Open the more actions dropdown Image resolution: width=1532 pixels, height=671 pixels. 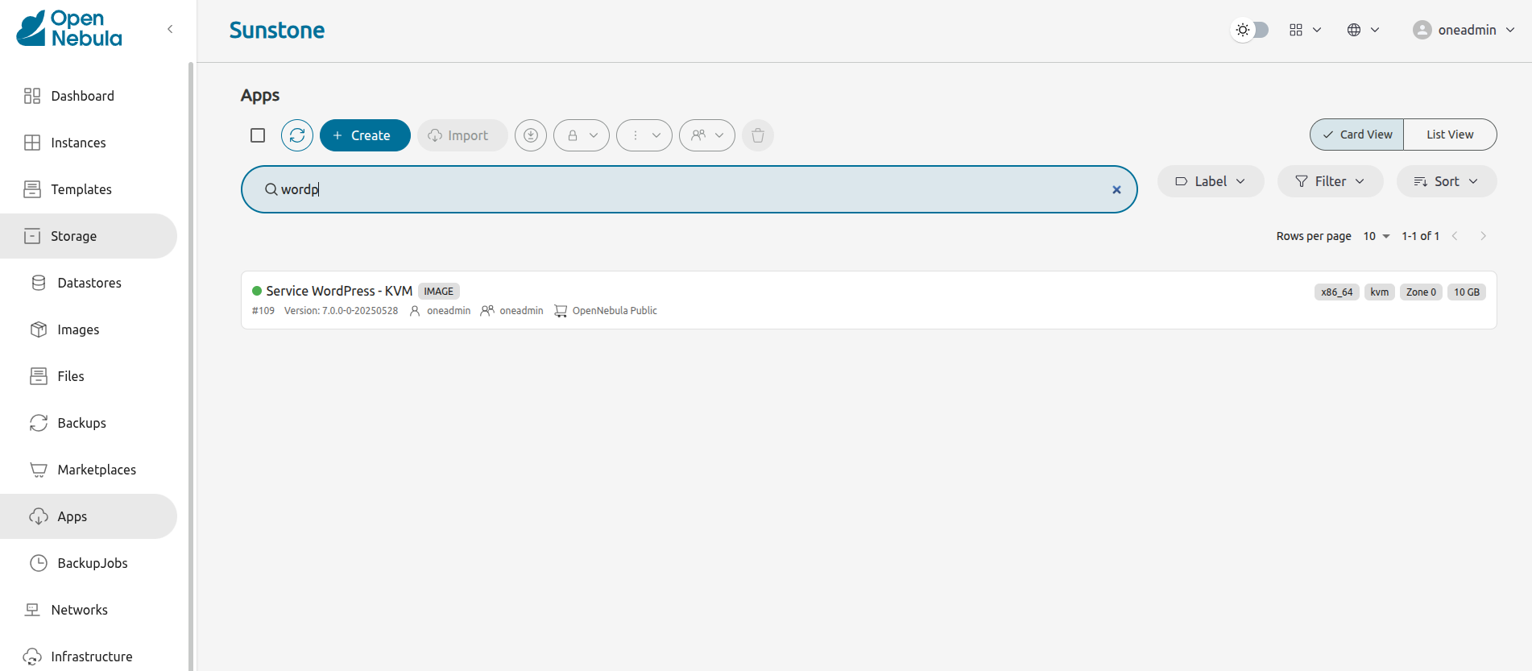[644, 135]
